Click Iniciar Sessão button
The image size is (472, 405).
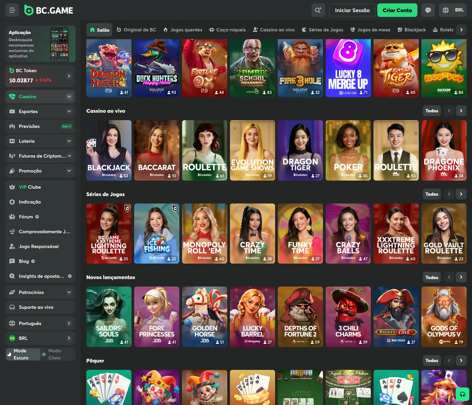[x=352, y=10]
